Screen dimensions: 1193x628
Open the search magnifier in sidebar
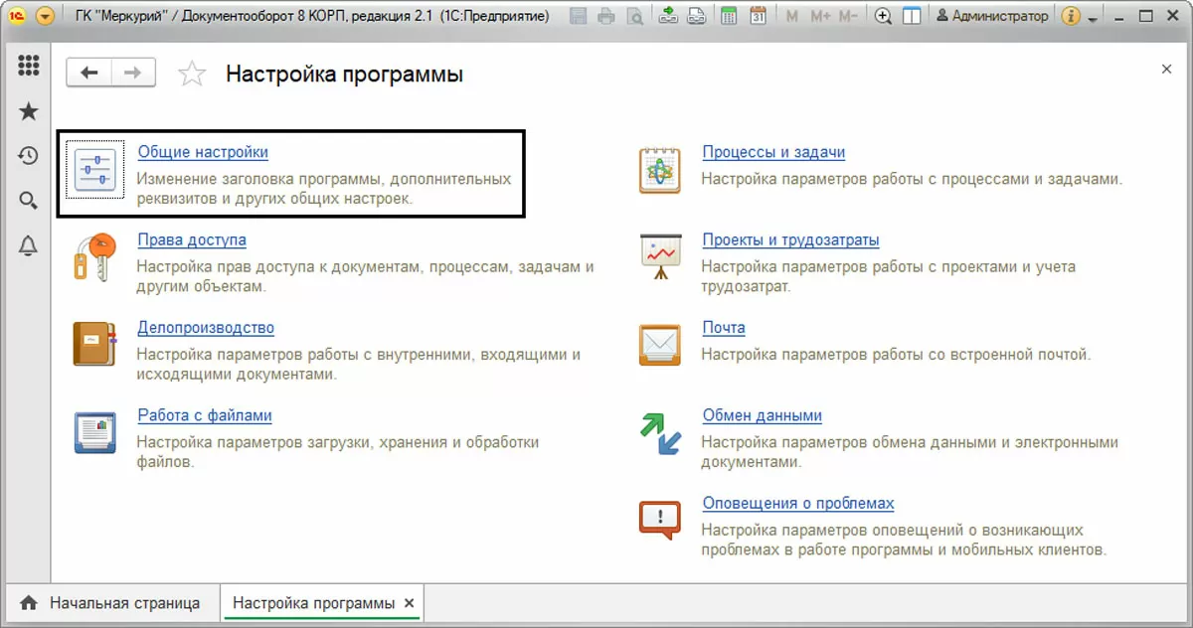coord(29,201)
